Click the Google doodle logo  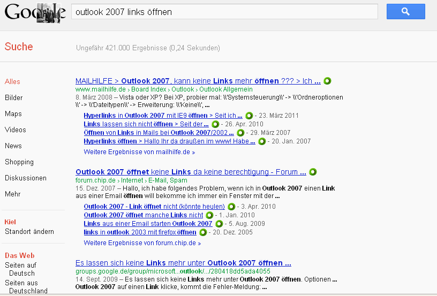pos(35,12)
